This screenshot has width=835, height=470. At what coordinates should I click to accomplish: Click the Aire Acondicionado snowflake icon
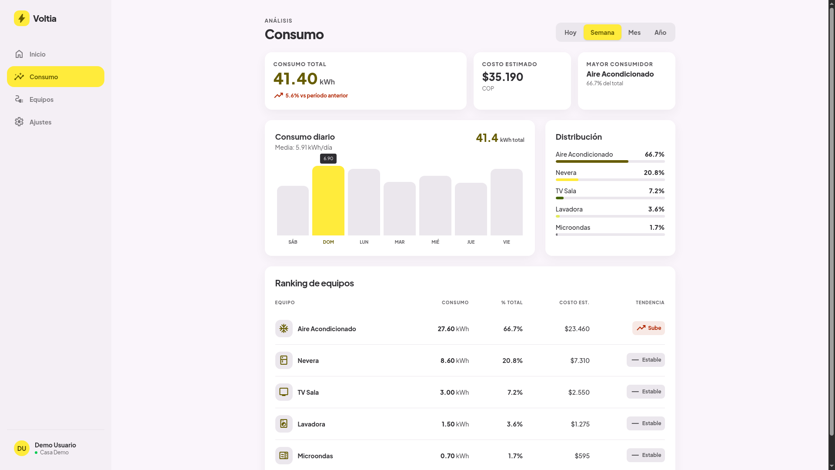pyautogui.click(x=284, y=329)
